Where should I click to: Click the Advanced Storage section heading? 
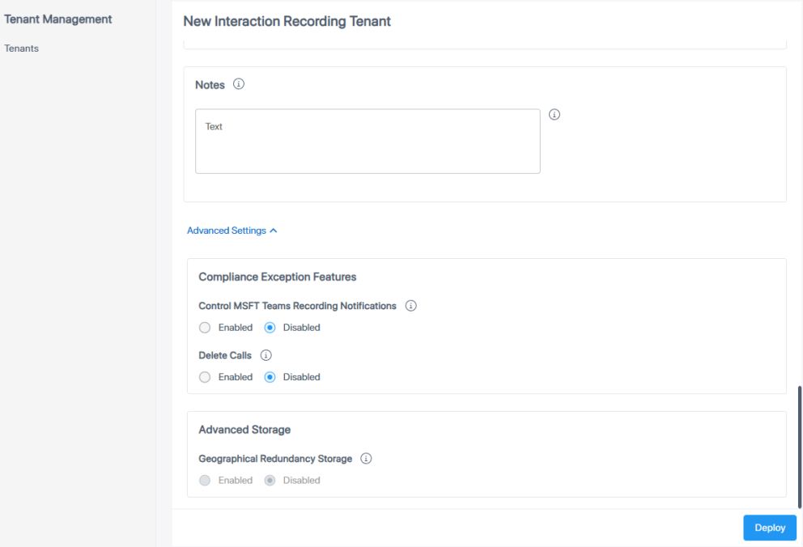point(244,430)
